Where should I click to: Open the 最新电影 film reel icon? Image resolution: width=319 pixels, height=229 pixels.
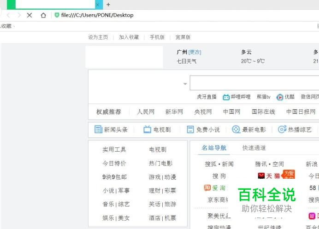coord(236,129)
